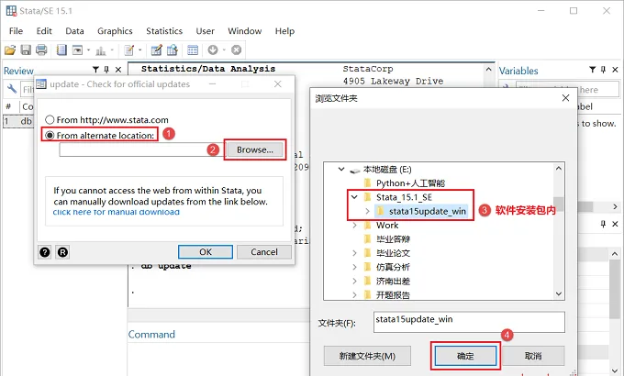Toggle the Review panel pin icon
Viewport: 624px width, 376px height.
coord(106,70)
